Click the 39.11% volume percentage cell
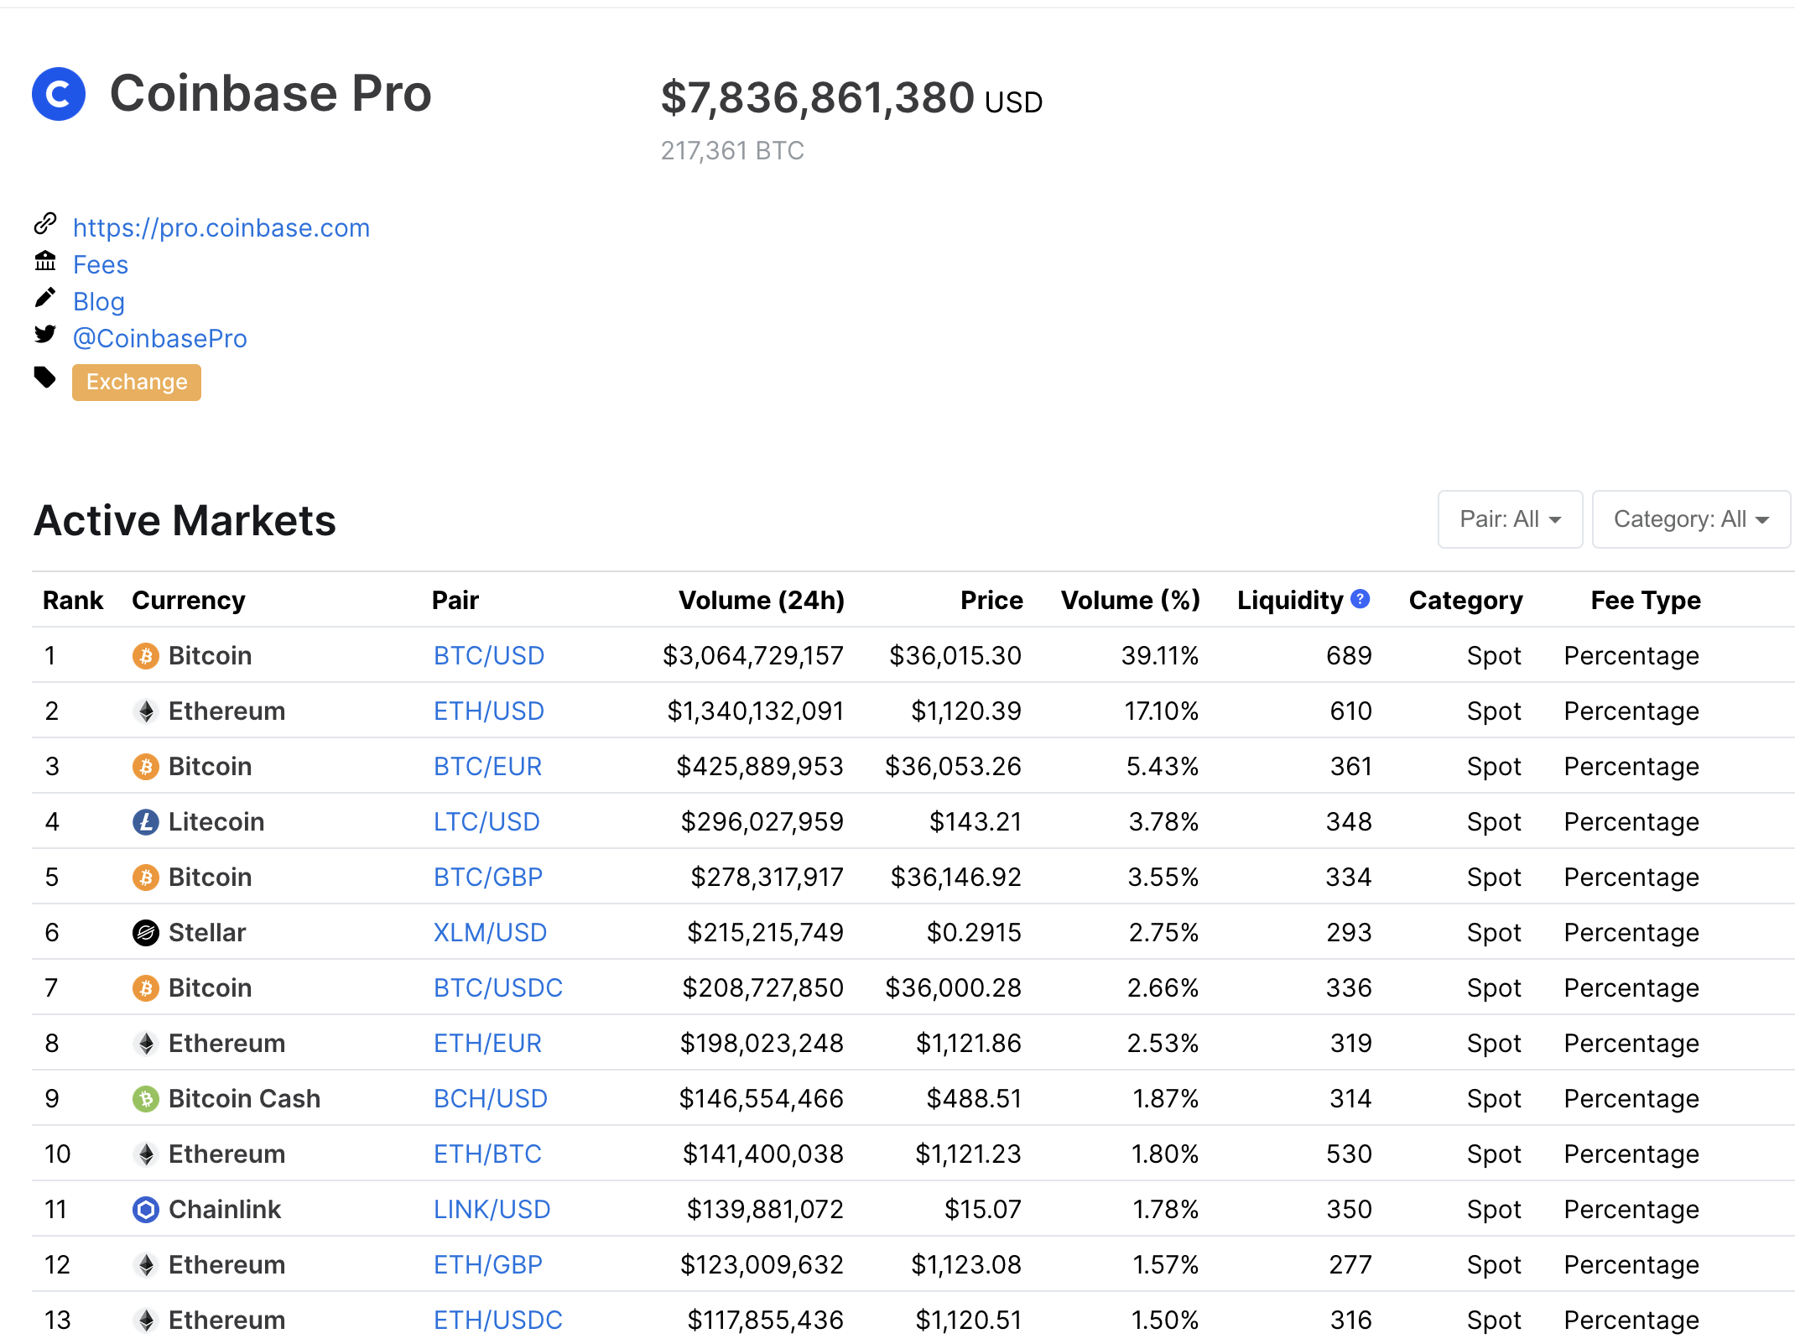The image size is (1795, 1344). coord(1161,656)
